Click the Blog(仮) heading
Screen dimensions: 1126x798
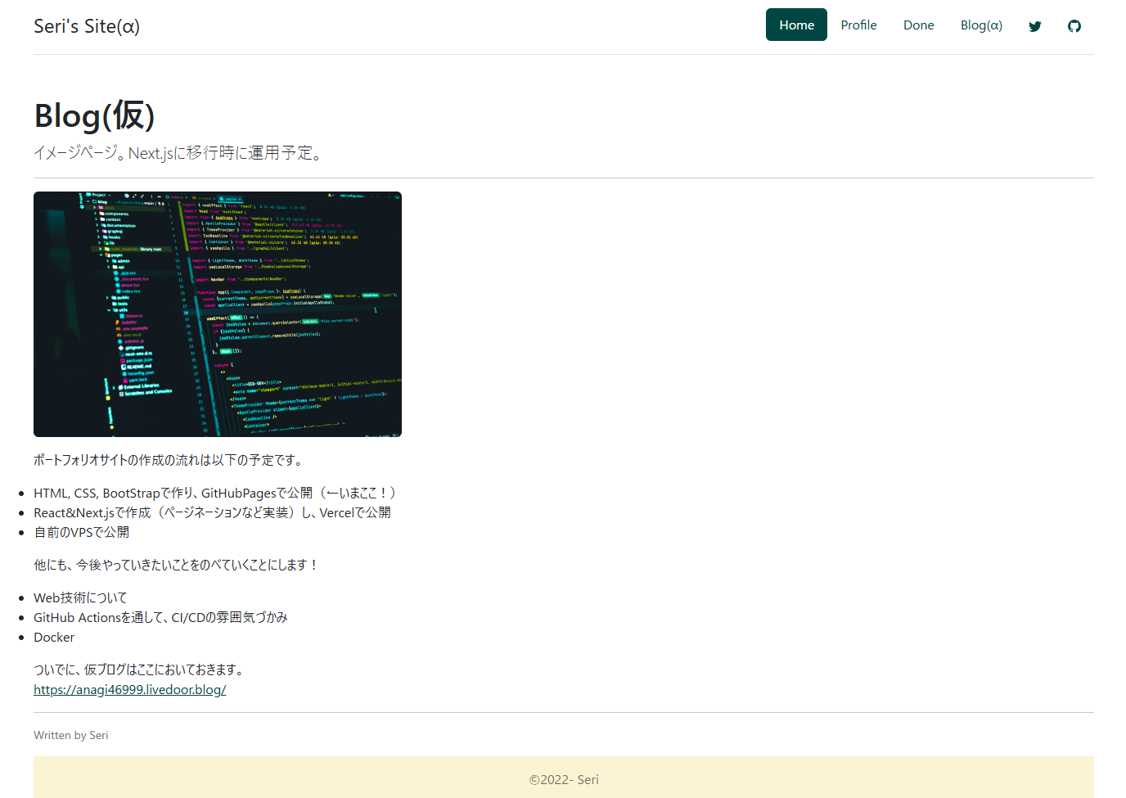pyautogui.click(x=94, y=115)
